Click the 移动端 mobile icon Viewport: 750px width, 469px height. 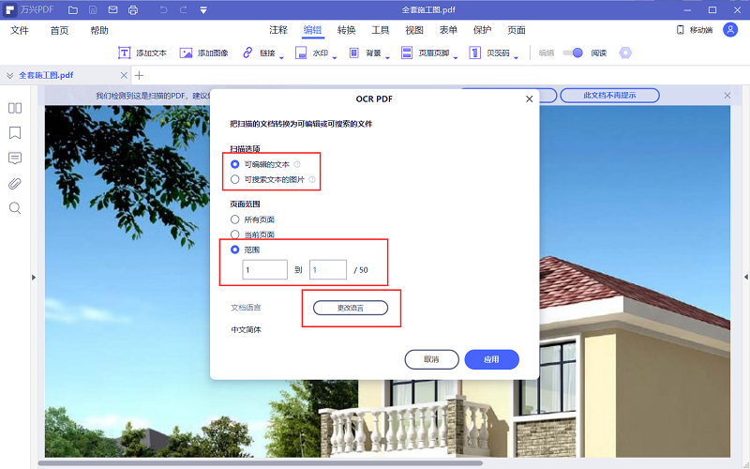click(x=681, y=30)
